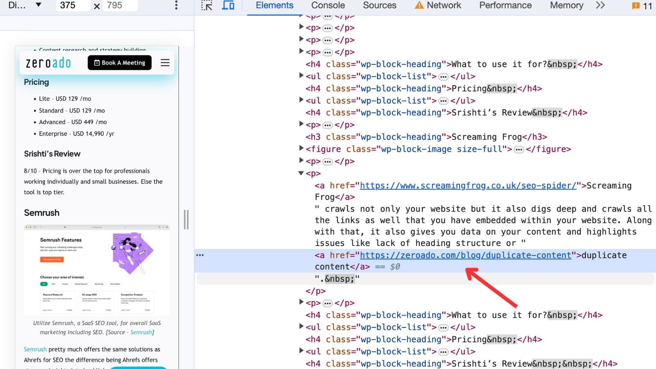The image size is (656, 369).
Task: Expand the ul under first What to use heading
Action: click(x=301, y=76)
